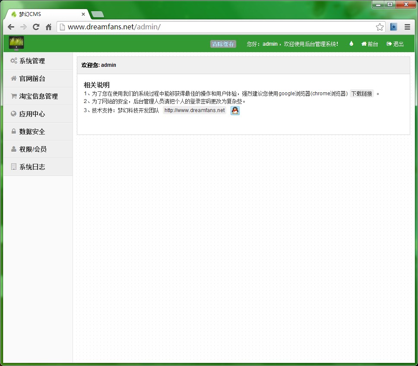Click the 下载链接 download link
The height and width of the screenshot is (366, 418).
tap(361, 94)
